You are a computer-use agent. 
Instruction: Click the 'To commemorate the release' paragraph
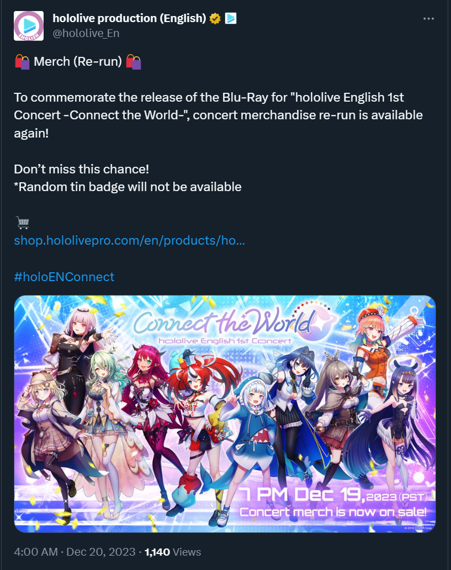[x=218, y=115]
